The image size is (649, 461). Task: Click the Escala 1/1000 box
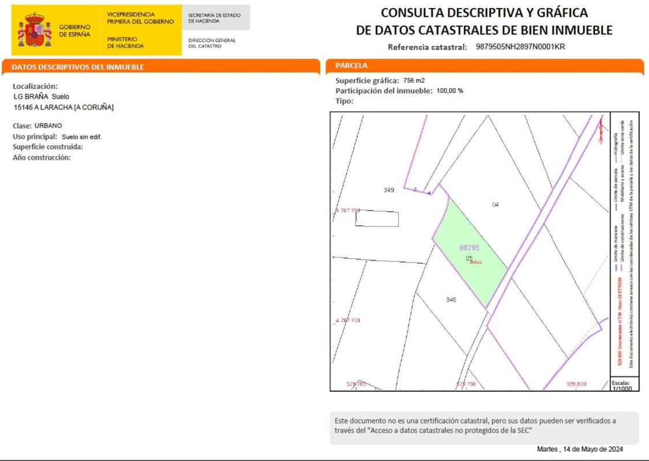click(x=625, y=386)
